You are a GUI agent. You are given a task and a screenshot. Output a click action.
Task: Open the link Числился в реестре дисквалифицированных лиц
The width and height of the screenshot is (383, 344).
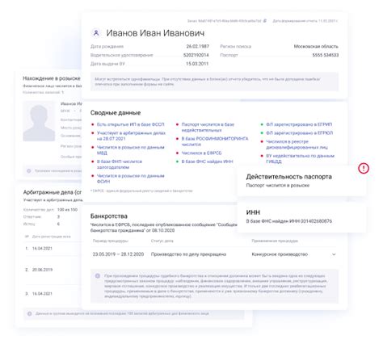pos(297,145)
